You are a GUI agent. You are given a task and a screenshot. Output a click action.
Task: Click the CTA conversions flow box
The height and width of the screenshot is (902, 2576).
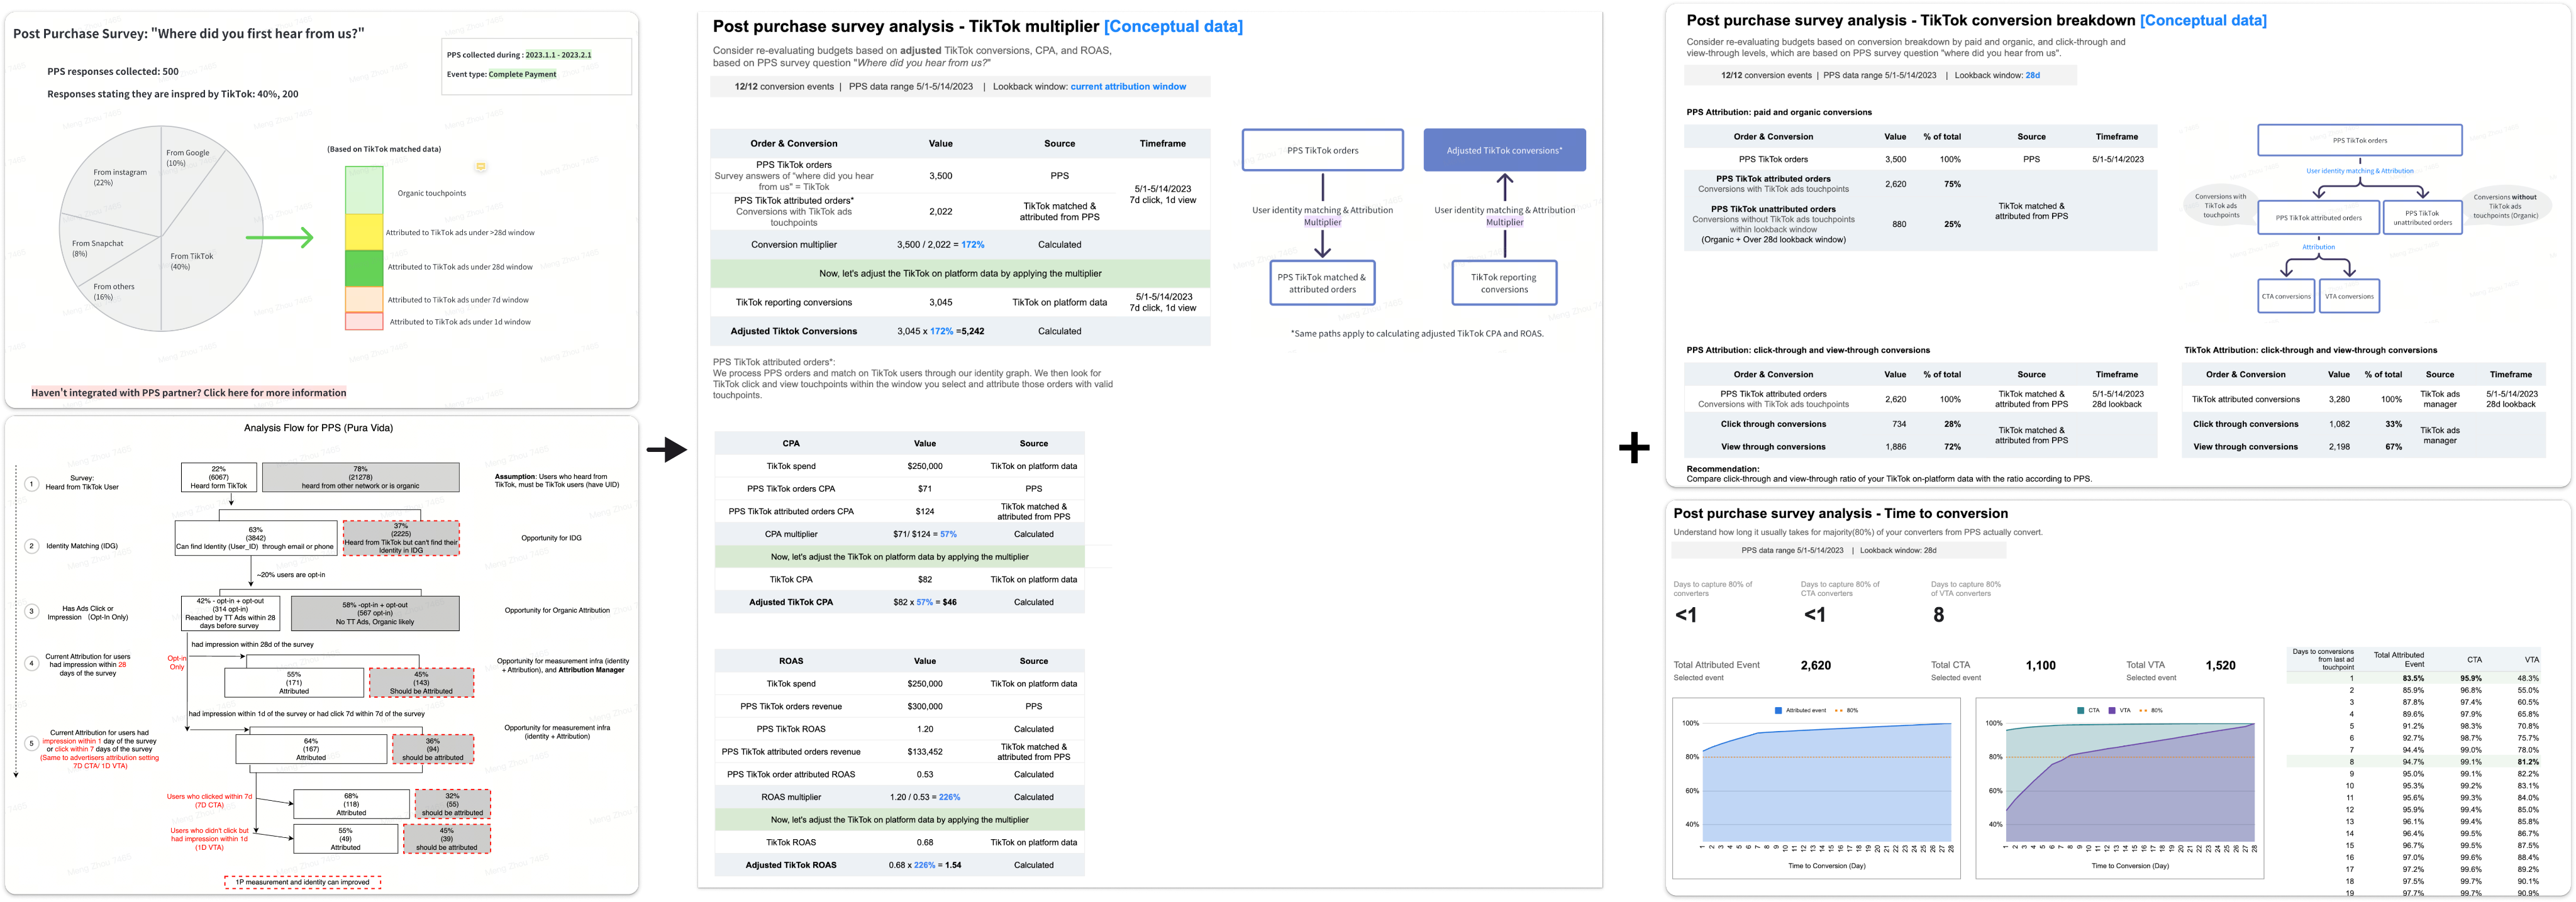coord(2286,296)
